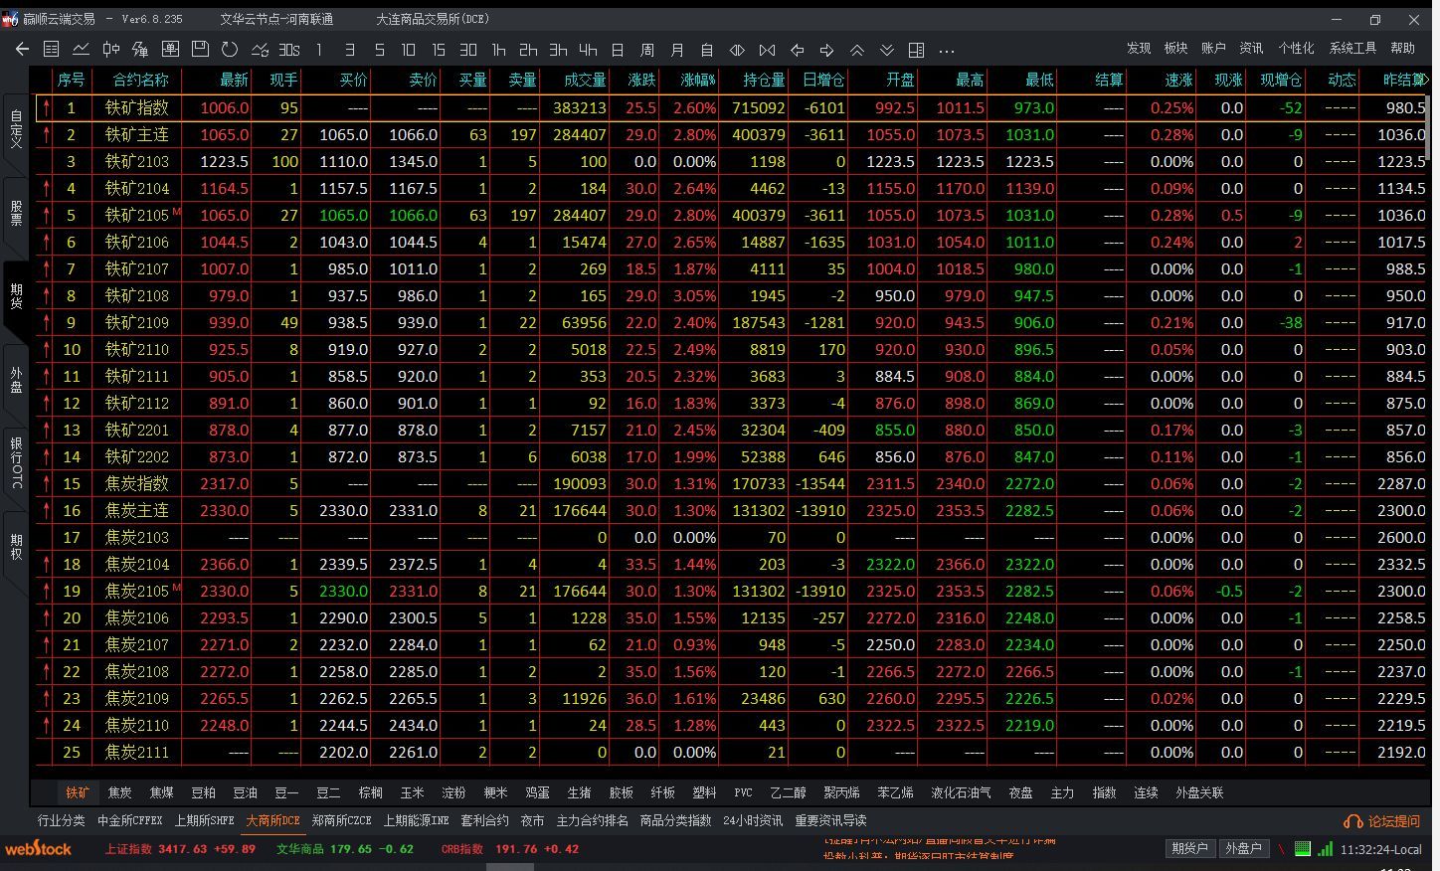Click the save (floppy disk) icon
Viewport: 1440px width, 871px height.
tap(200, 49)
